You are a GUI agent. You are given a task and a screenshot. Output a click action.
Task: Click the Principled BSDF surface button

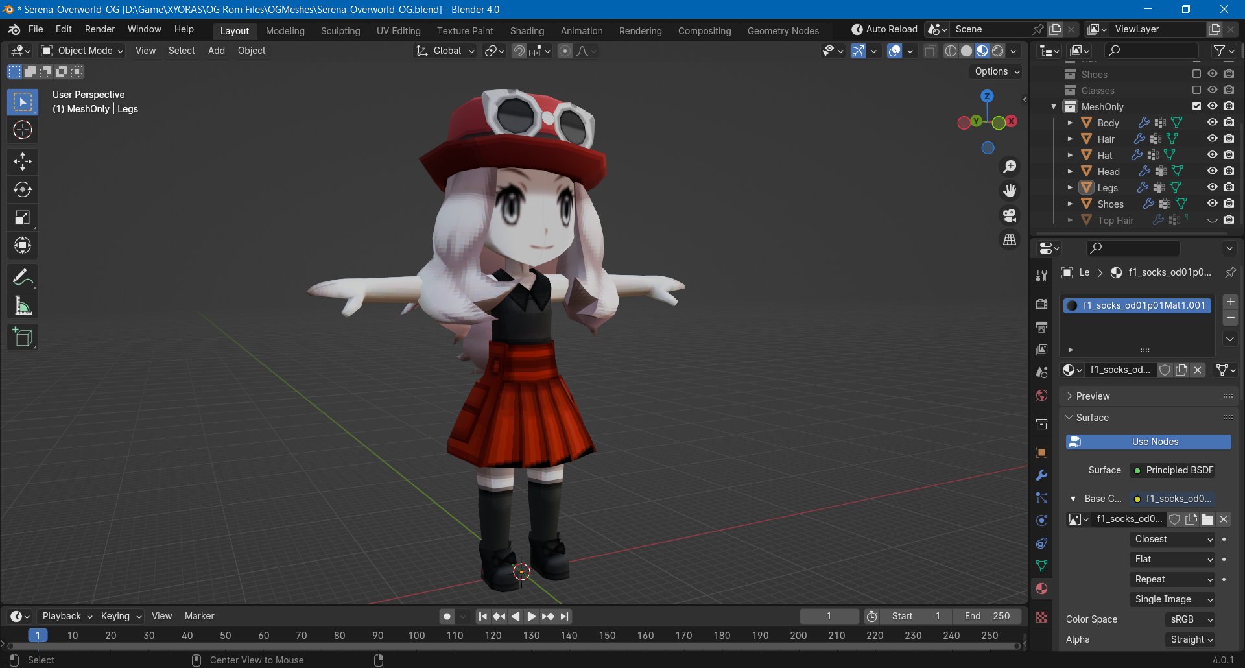point(1172,470)
